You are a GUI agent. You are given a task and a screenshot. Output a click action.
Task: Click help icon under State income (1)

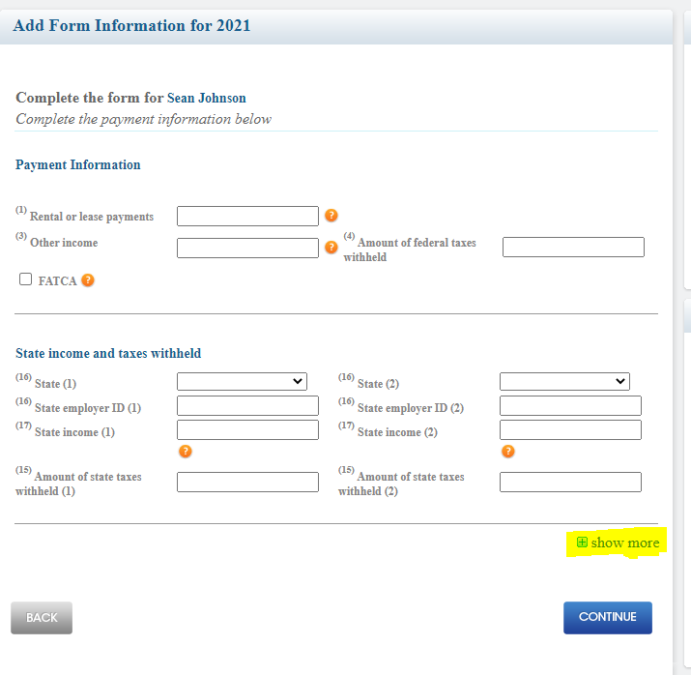pos(186,451)
